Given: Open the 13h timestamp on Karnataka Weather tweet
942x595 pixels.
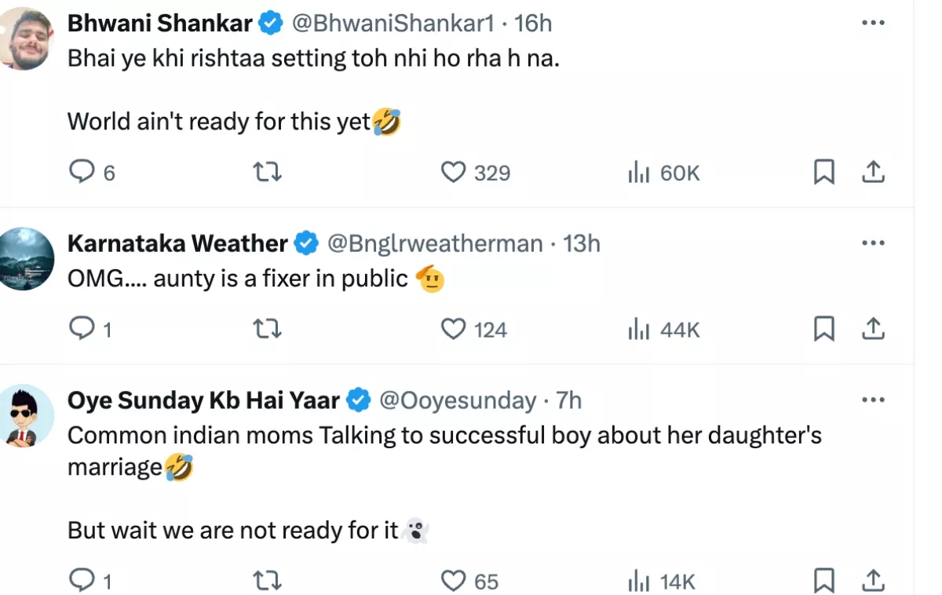Looking at the screenshot, I should (x=582, y=244).
